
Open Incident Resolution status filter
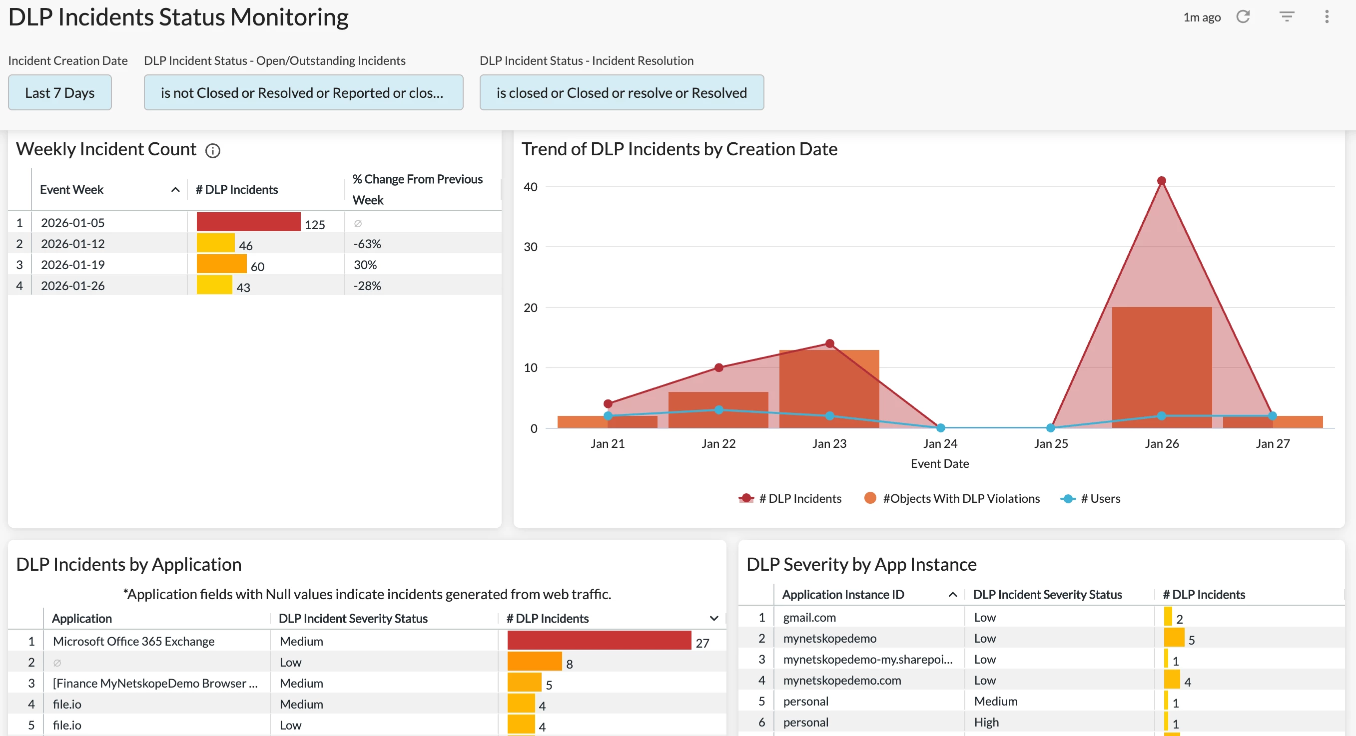click(x=621, y=92)
